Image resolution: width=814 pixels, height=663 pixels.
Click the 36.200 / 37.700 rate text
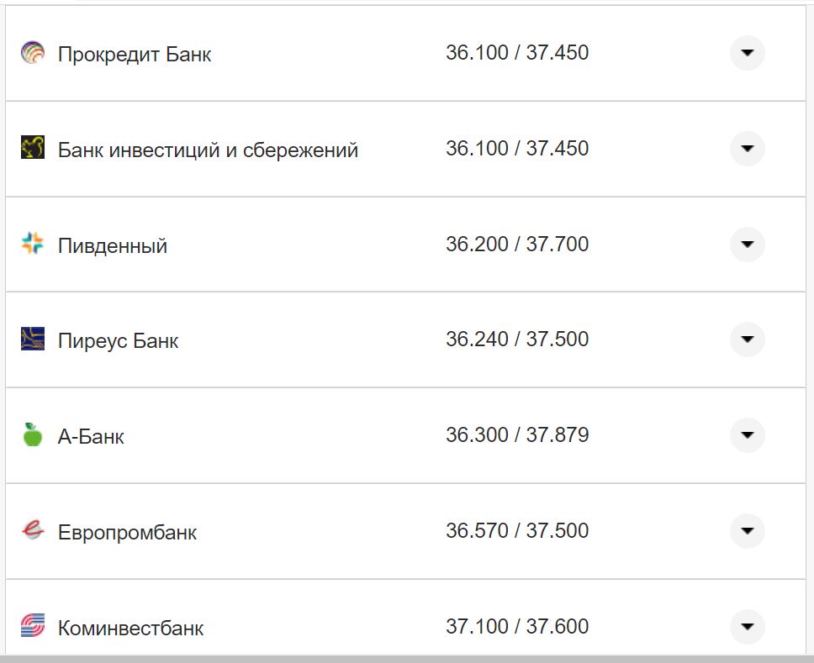tap(519, 244)
